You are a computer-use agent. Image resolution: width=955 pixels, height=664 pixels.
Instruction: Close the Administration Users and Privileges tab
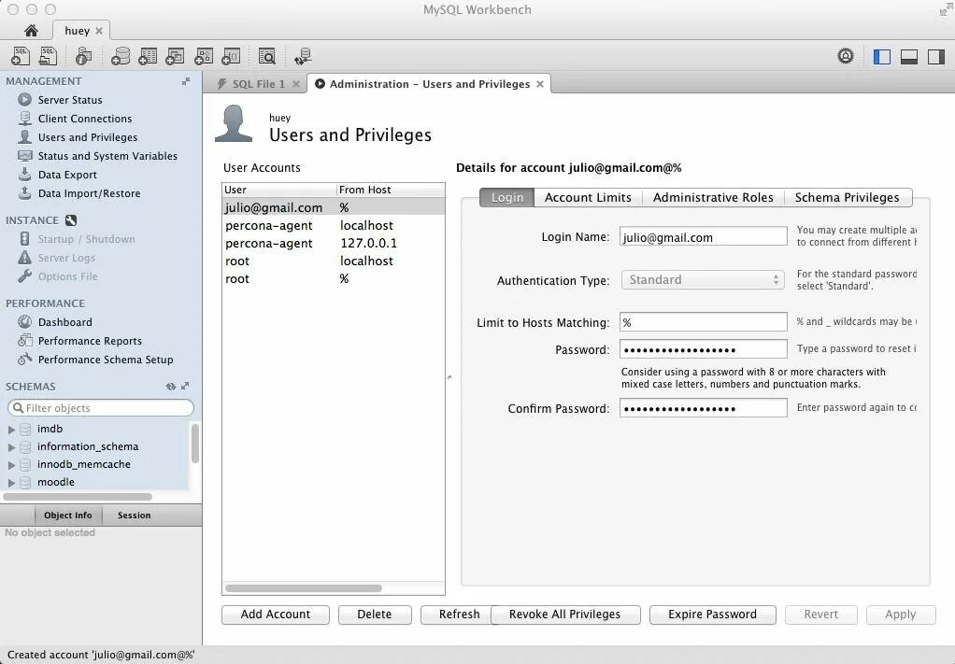click(x=539, y=84)
